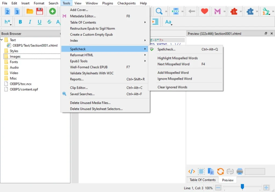Click the h3 heading toolbar icon

(17, 11)
